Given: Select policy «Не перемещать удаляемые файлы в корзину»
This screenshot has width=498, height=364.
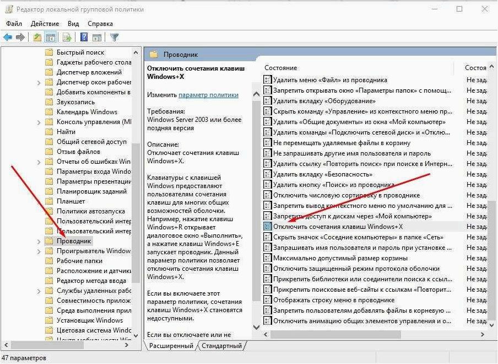Looking at the screenshot, I should tap(342, 143).
